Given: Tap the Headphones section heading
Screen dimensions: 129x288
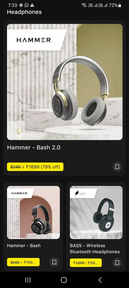Looking at the screenshot, I should point(24,12).
